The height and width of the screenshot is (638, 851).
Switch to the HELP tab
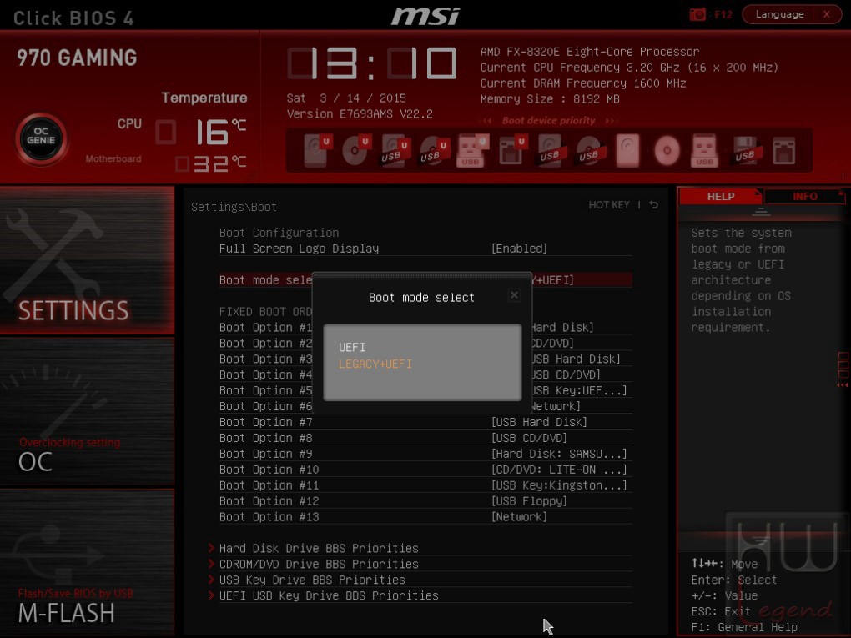tap(721, 196)
